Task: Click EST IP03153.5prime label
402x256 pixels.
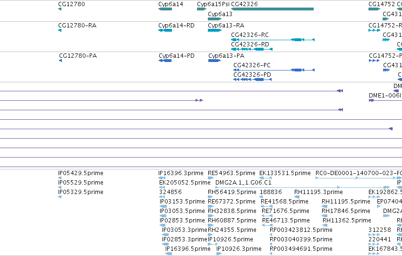Action: click(x=182, y=202)
